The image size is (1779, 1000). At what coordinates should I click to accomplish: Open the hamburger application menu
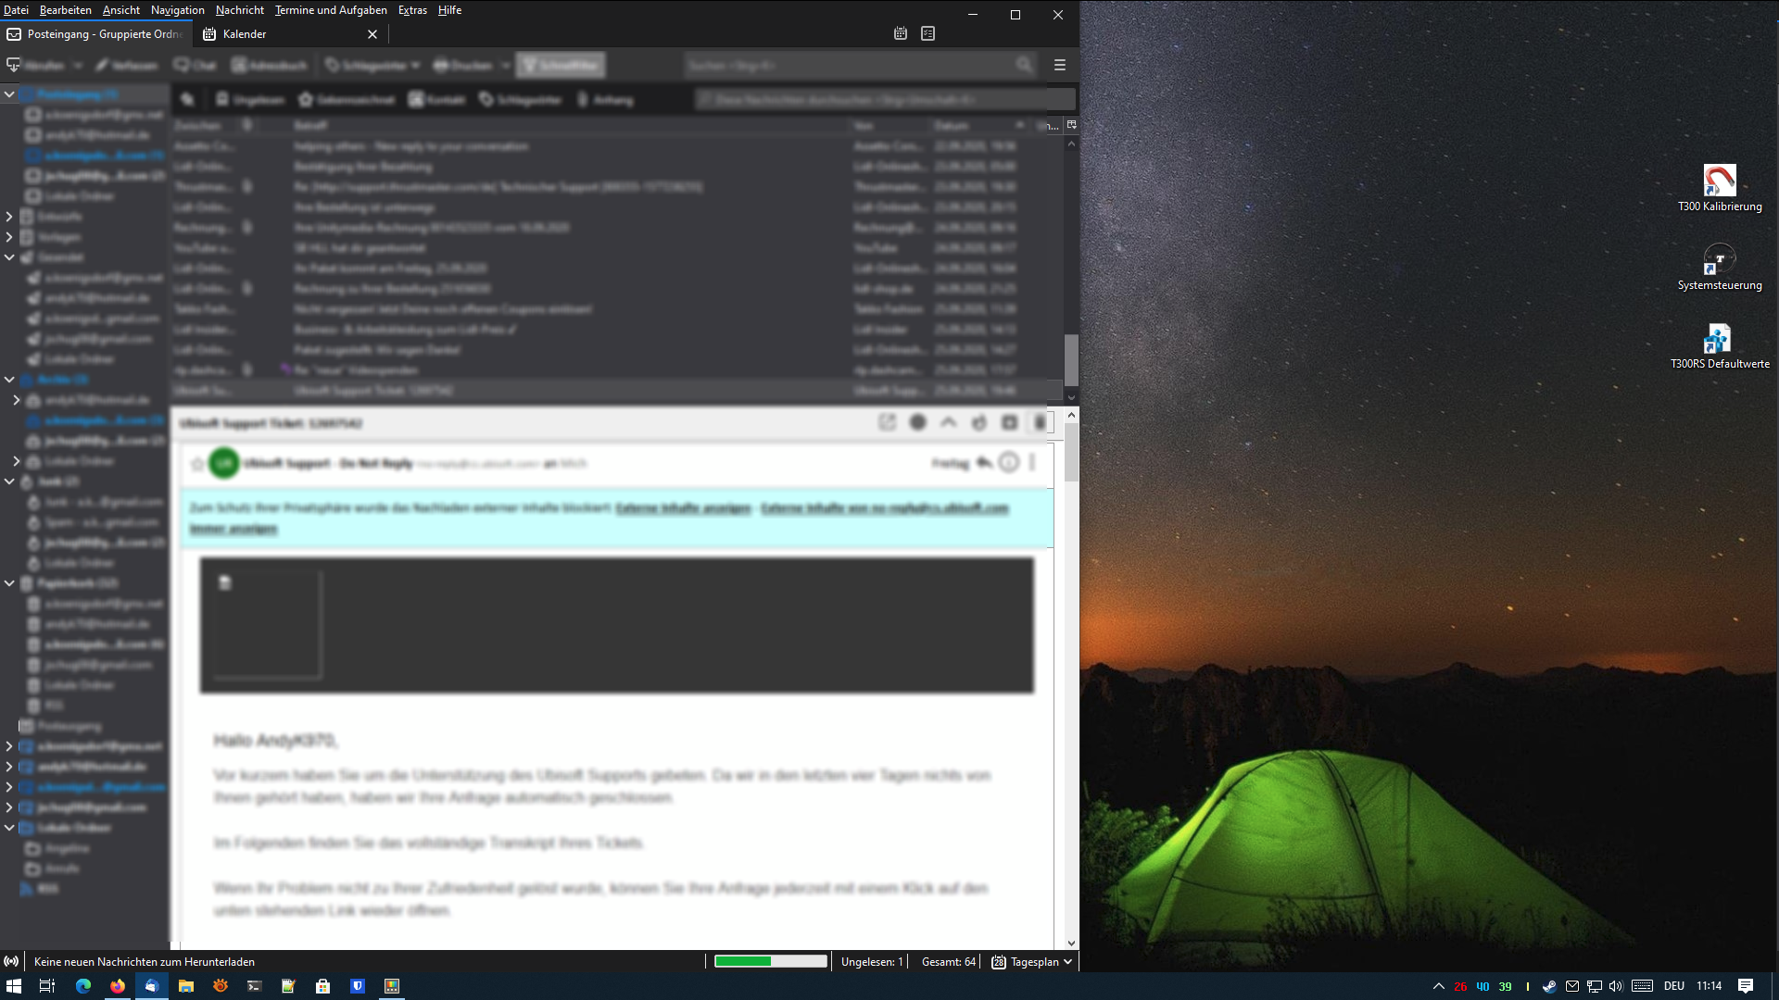(1060, 66)
